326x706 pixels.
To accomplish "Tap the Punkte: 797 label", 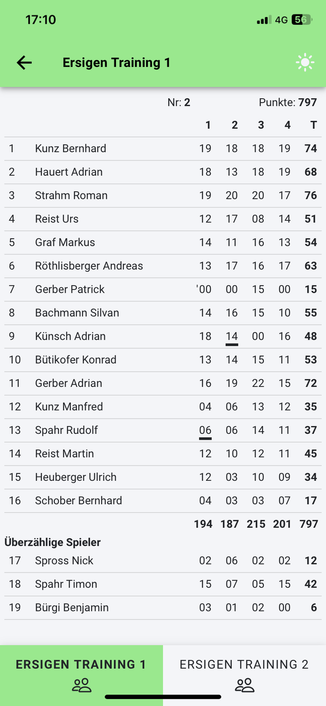I will point(288,102).
